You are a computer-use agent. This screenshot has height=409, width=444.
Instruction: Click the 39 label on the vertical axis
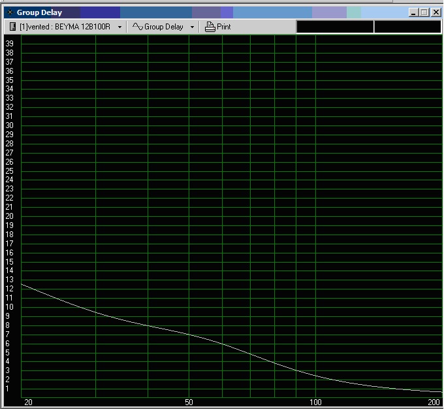(x=10, y=43)
